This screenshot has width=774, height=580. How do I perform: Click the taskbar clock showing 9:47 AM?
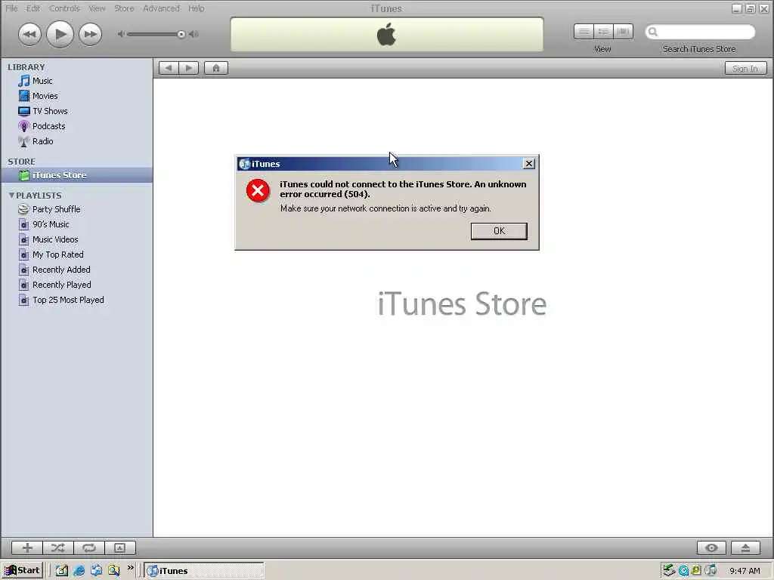point(745,571)
